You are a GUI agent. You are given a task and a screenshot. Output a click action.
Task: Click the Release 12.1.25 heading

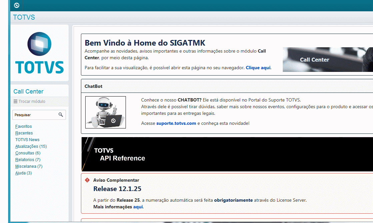pos(117,189)
